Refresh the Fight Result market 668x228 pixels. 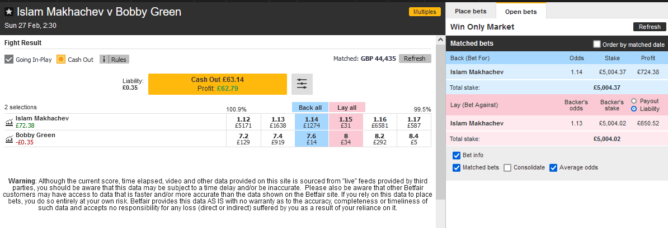coord(415,59)
